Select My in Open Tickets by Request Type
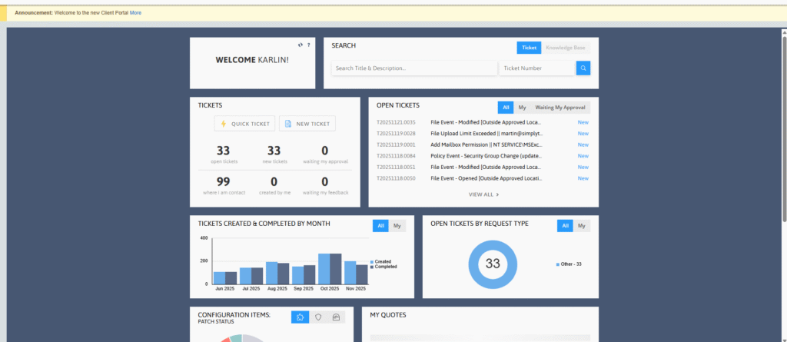Image resolution: width=787 pixels, height=342 pixels. (x=582, y=225)
